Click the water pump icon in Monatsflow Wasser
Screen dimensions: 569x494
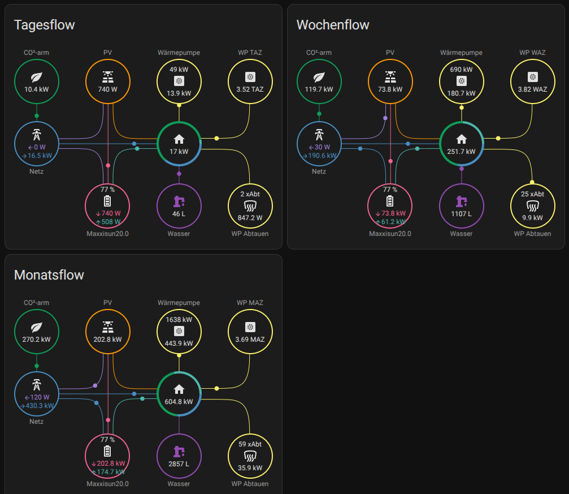[x=179, y=452]
